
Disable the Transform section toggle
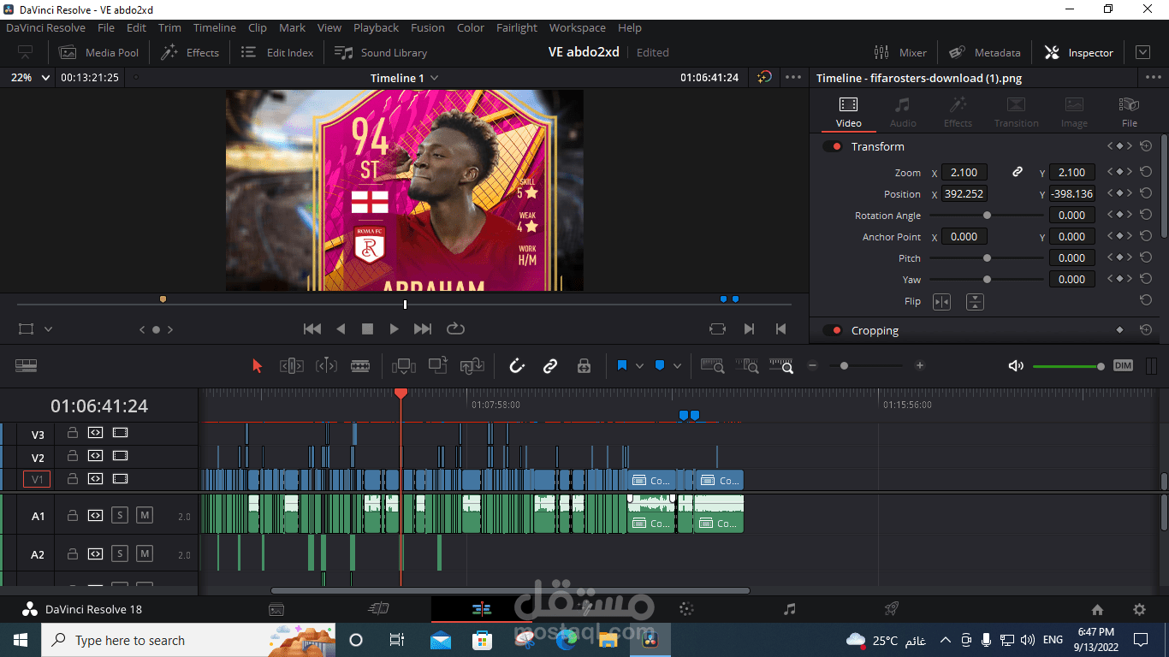832,146
